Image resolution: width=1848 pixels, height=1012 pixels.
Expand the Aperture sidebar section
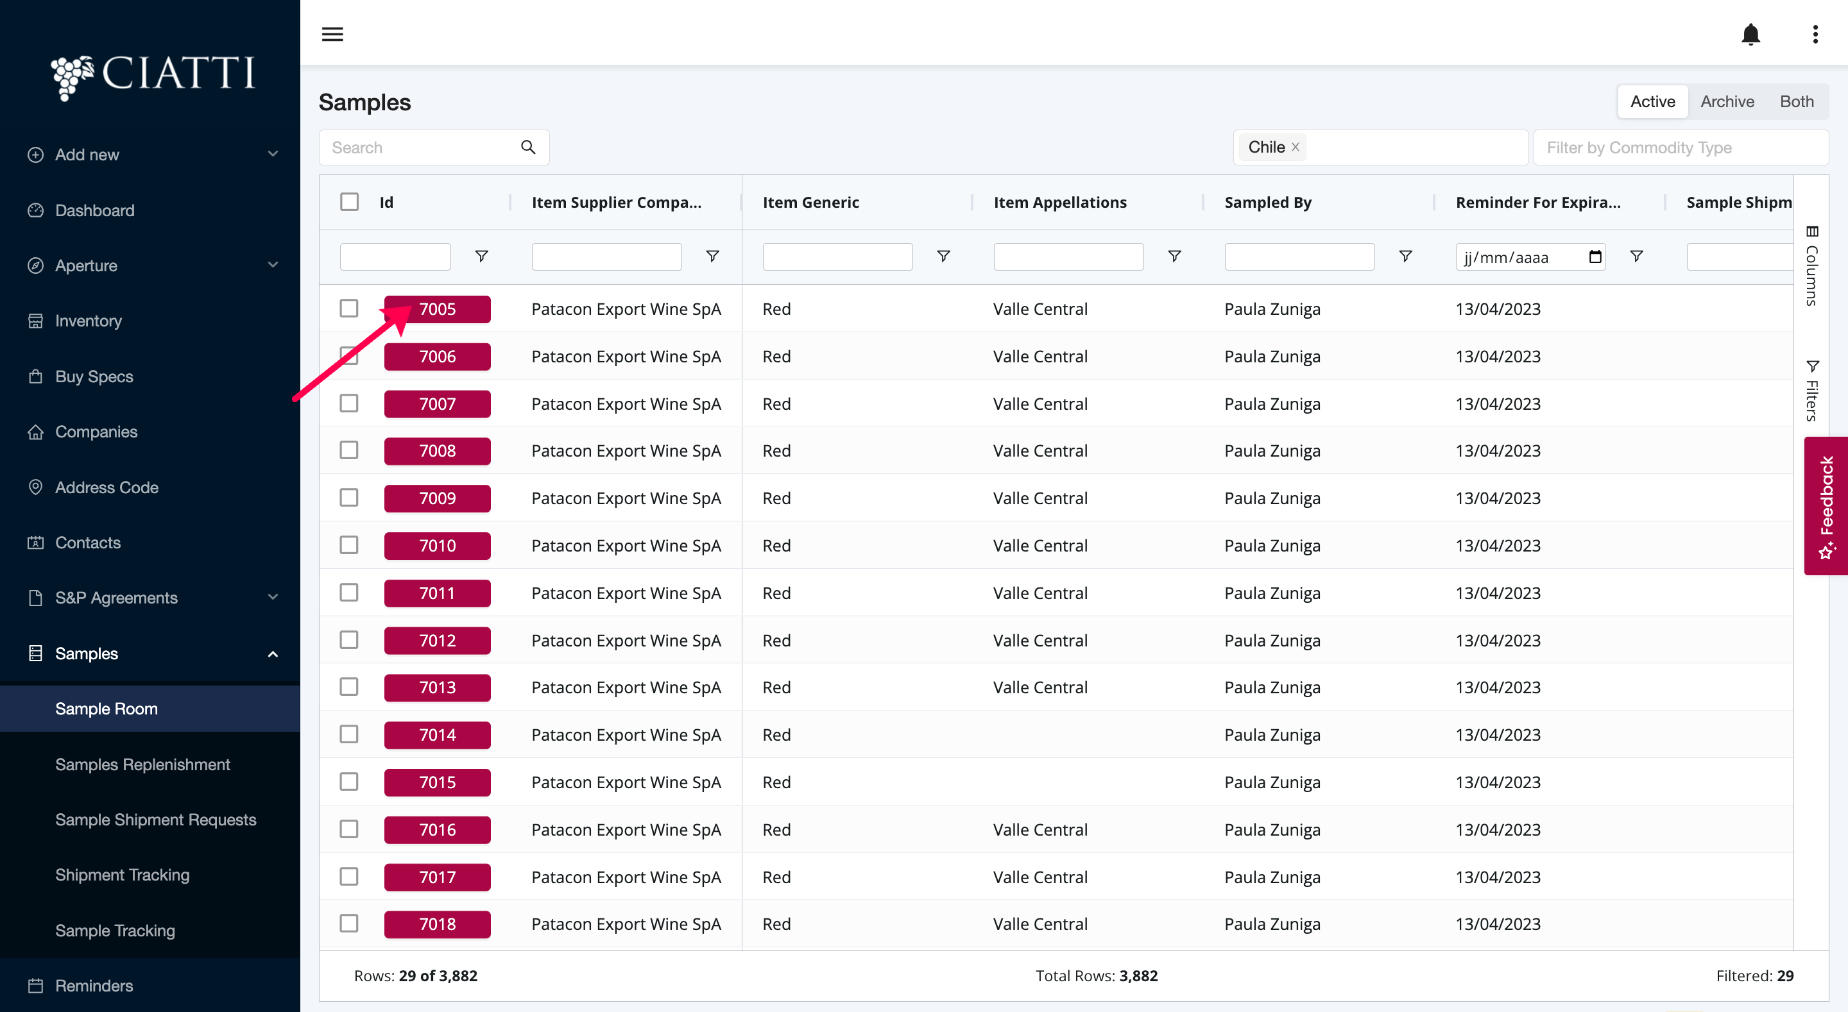(x=273, y=265)
